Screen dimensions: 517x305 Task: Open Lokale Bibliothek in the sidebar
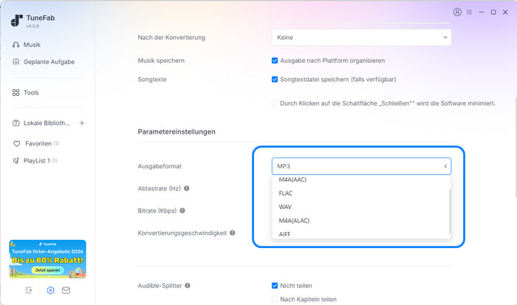[41, 123]
